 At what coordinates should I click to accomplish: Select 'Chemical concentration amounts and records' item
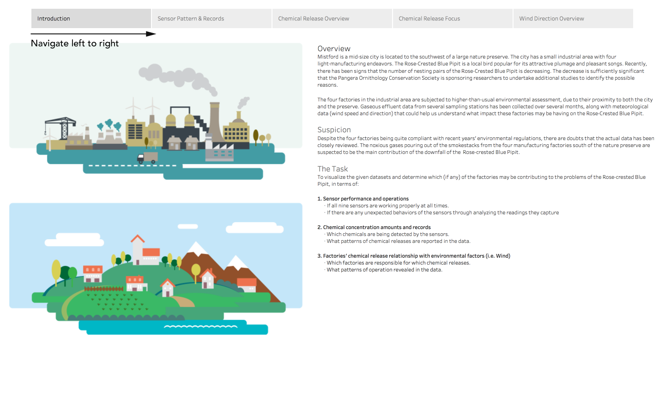[374, 227]
